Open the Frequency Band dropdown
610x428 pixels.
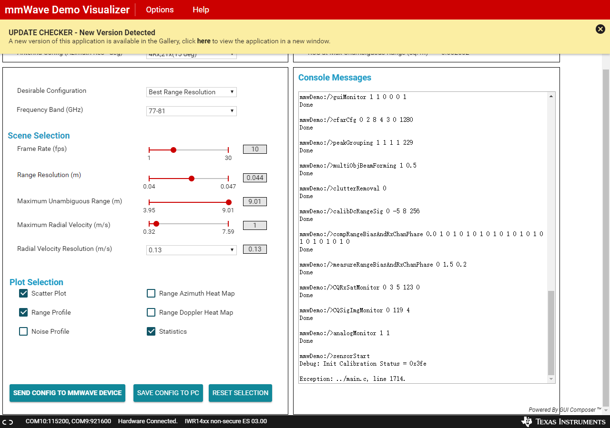(x=192, y=111)
